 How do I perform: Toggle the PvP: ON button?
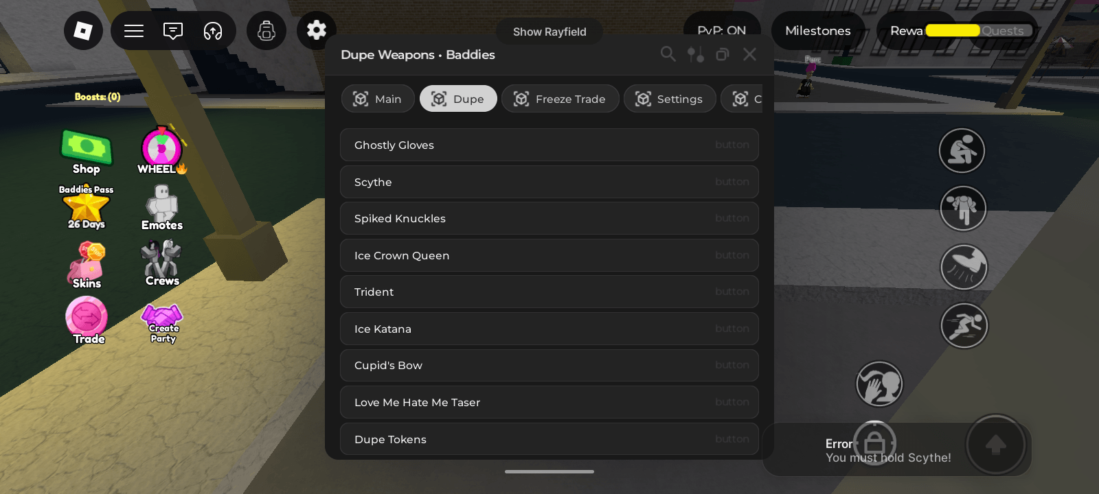(722, 31)
